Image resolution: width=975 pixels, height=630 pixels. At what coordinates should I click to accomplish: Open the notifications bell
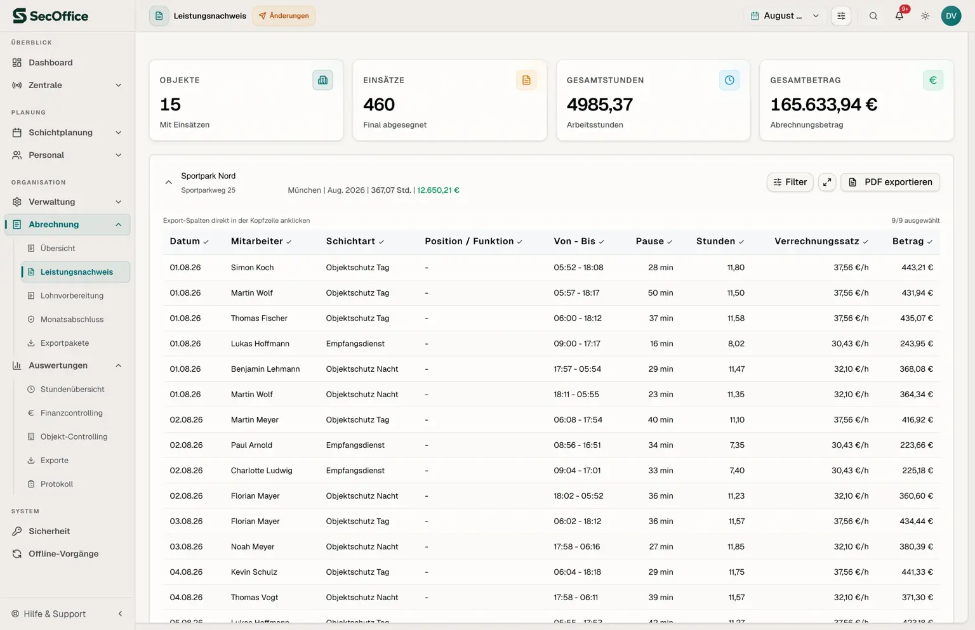[x=899, y=16]
